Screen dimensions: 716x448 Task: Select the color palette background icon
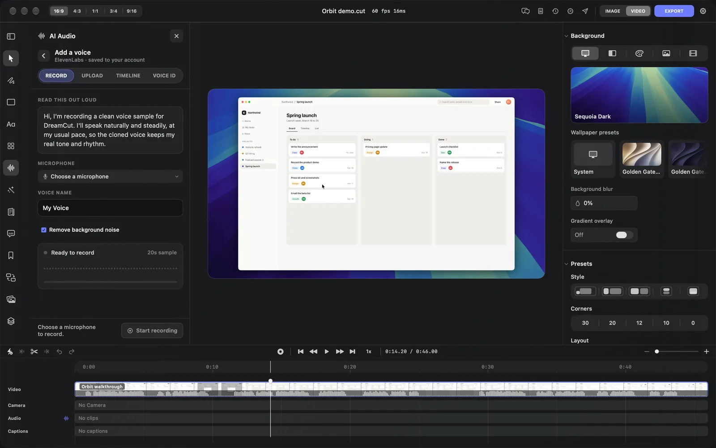[639, 53]
